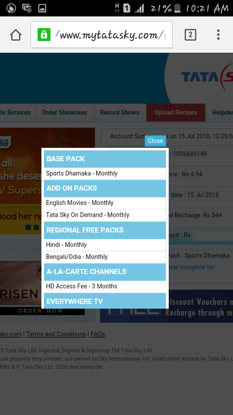The image size is (233, 415).
Task: Open the Mobile Services tab
Action: pos(18,113)
